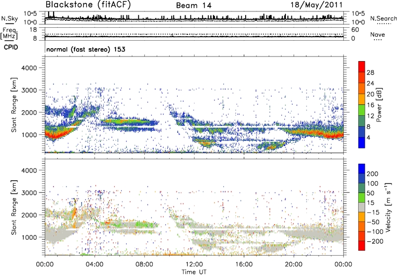Click the "2000" tick in velocity panel

[x=29, y=215]
